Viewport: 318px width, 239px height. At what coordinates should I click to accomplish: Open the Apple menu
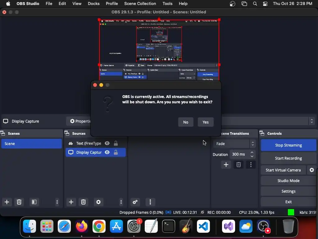point(8,4)
